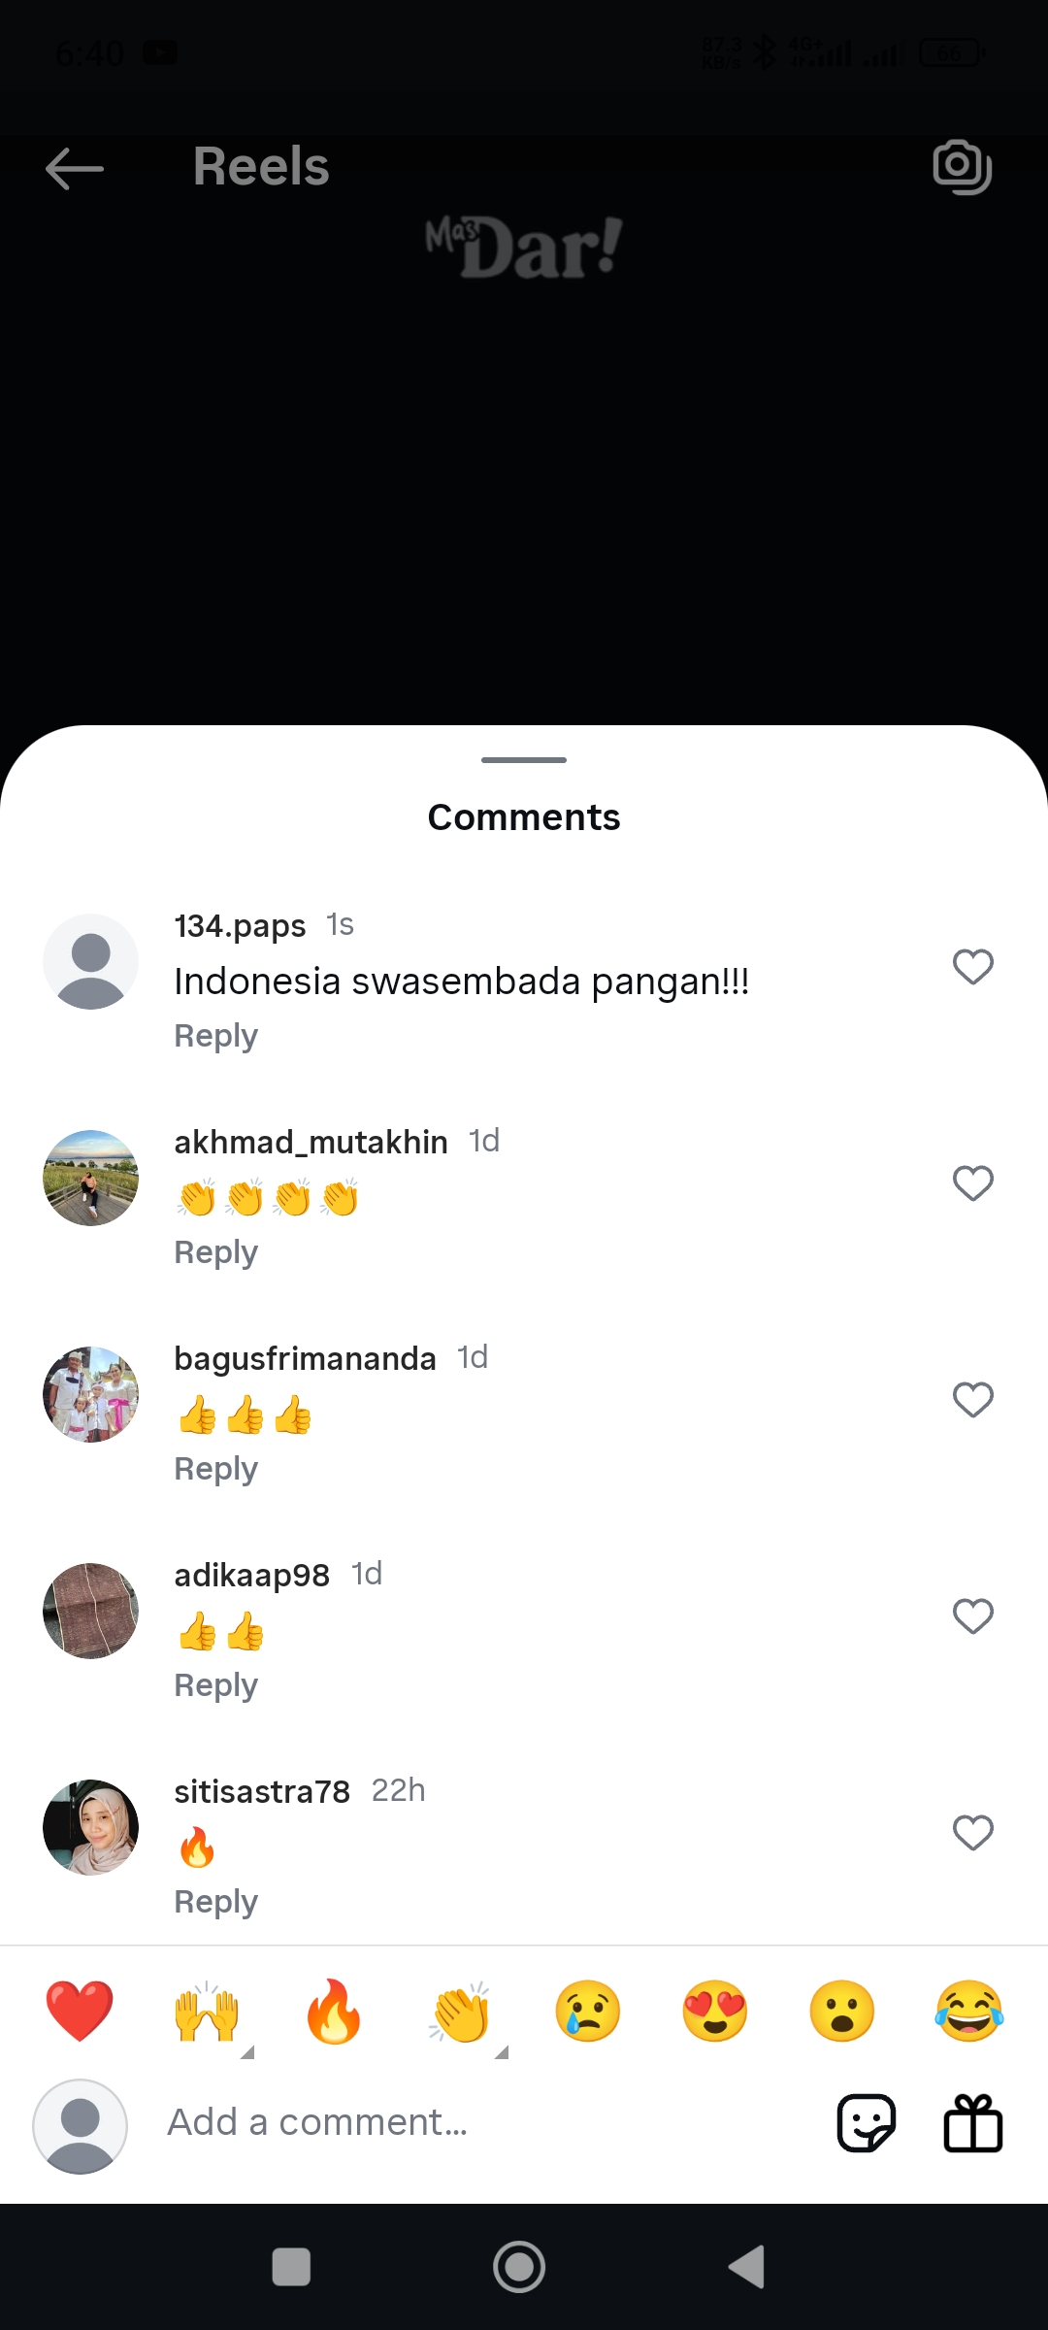Open akhmad_mutakhin's profile picture
This screenshot has width=1048, height=2330.
(91, 1178)
